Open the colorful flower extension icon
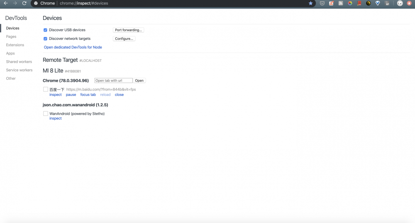 click(x=350, y=3)
